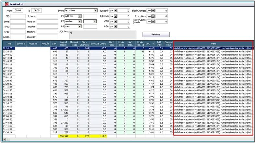Click the CPU value 6.46
This screenshot has width=255, height=143.
pos(151,48)
